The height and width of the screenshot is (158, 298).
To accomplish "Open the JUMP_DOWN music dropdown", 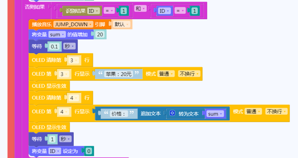I will [73, 25].
